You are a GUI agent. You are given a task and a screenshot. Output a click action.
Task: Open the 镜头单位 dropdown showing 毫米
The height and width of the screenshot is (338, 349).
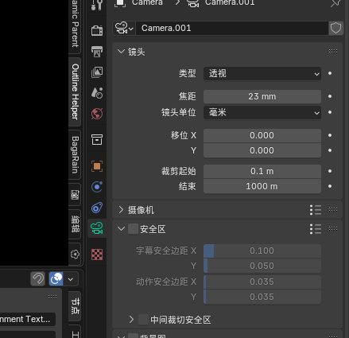click(262, 112)
